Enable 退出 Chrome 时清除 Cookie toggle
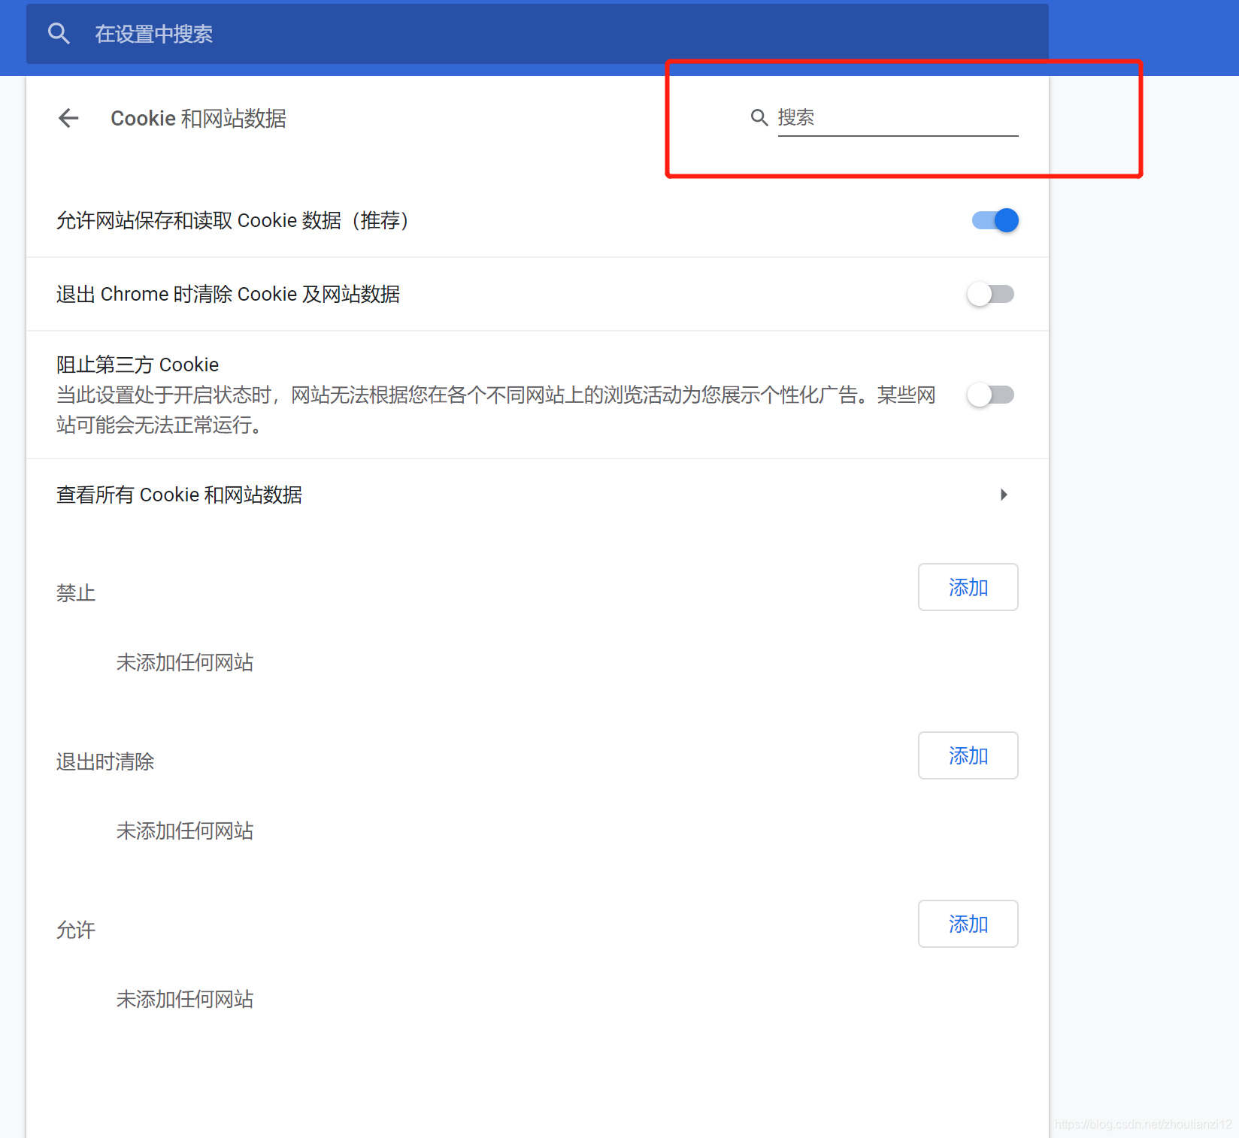Viewport: 1239px width, 1138px height. point(991,294)
